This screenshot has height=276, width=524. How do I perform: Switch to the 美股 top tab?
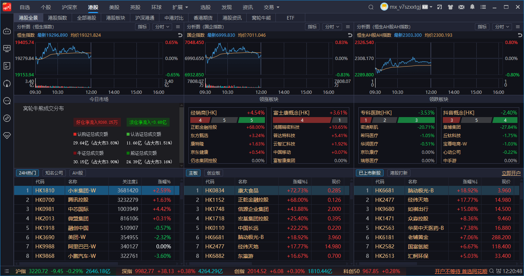point(114,7)
